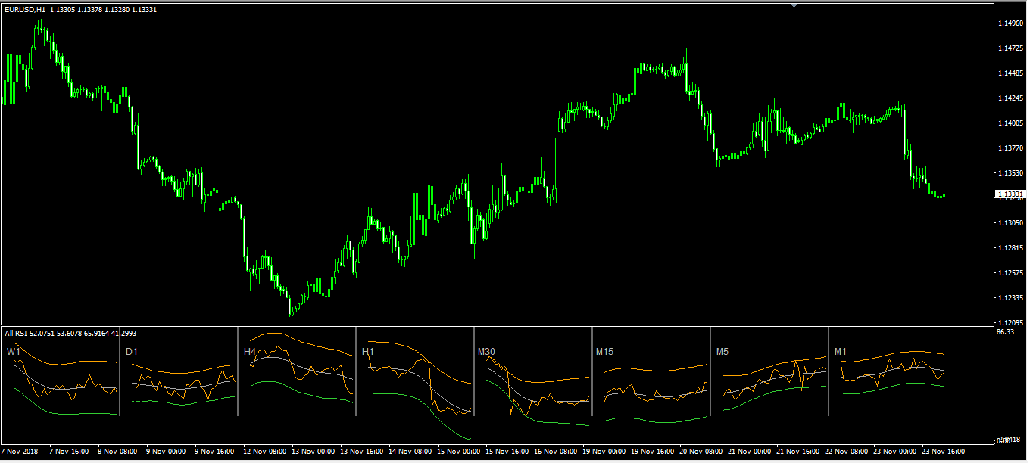1030x463 pixels.
Task: Click 1.14960 on the price scale
Action: pos(1010,23)
